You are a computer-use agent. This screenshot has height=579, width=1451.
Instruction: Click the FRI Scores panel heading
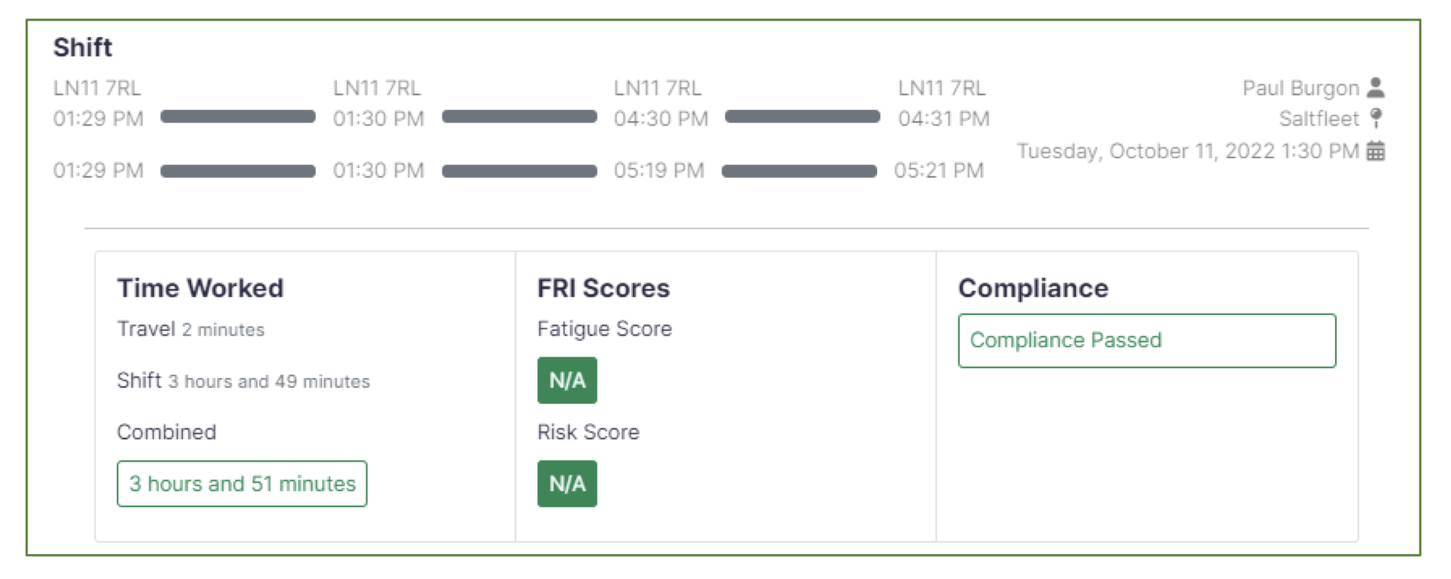coord(602,288)
